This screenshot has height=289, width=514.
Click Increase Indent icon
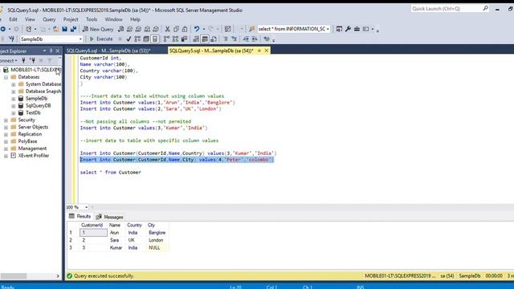click(x=255, y=39)
